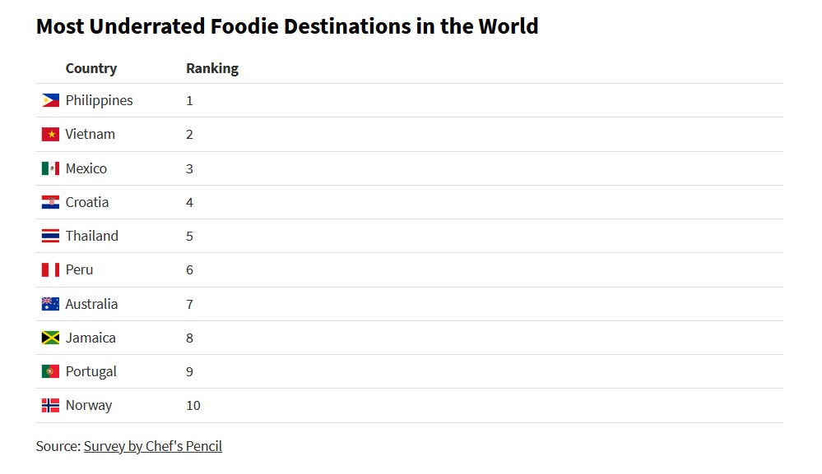Select the Philippines country name
This screenshot has width=822, height=474.
(x=99, y=100)
